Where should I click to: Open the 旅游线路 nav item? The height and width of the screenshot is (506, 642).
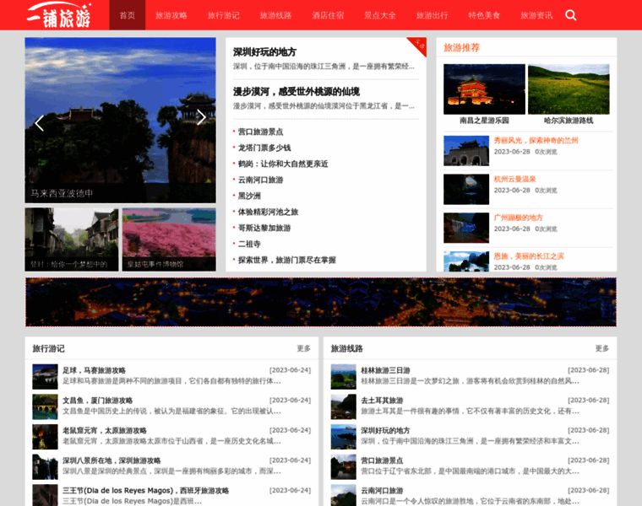tap(275, 15)
